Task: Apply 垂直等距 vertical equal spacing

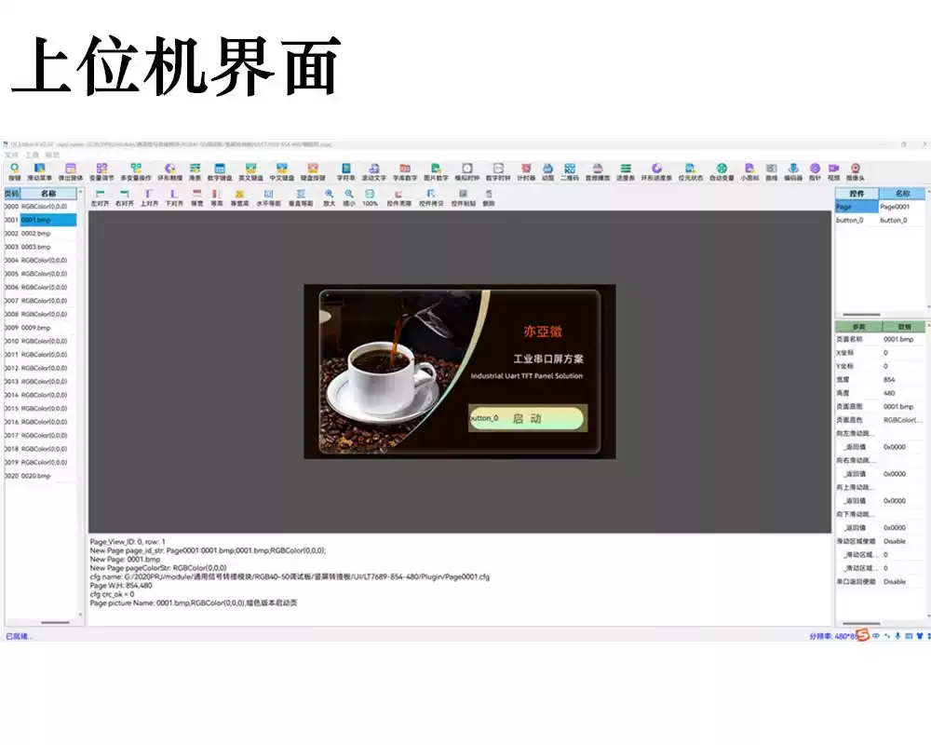Action: [301, 197]
